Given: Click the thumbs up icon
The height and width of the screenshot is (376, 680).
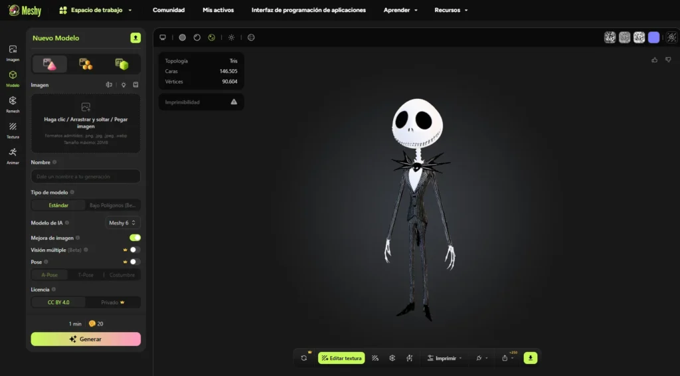Looking at the screenshot, I should [x=654, y=60].
